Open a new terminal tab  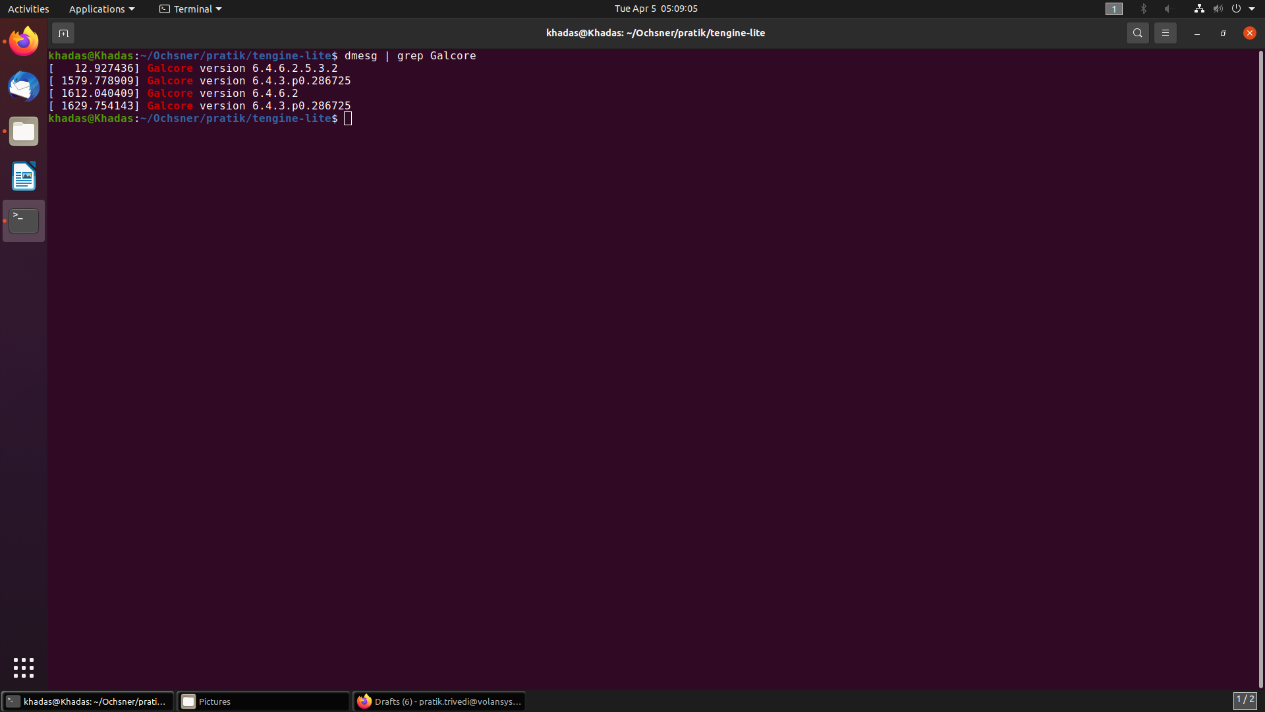coord(63,32)
